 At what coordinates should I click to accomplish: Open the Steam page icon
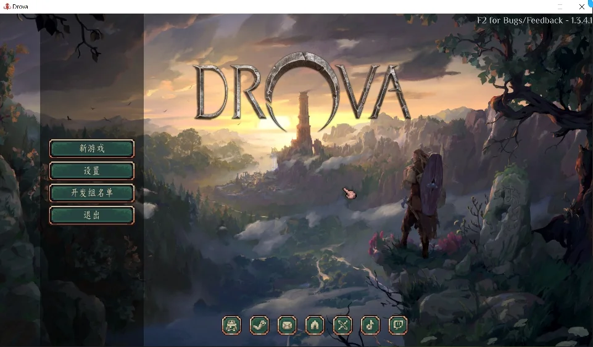pos(259,325)
